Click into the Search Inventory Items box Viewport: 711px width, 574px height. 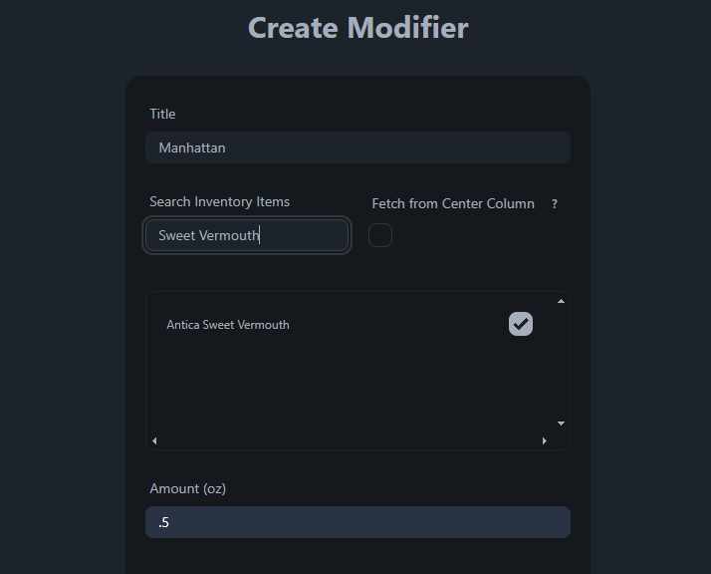[x=247, y=236]
